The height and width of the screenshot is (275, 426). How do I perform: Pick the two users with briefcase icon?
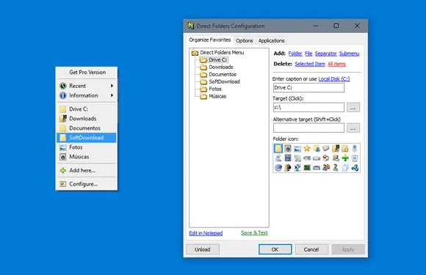[326, 168]
